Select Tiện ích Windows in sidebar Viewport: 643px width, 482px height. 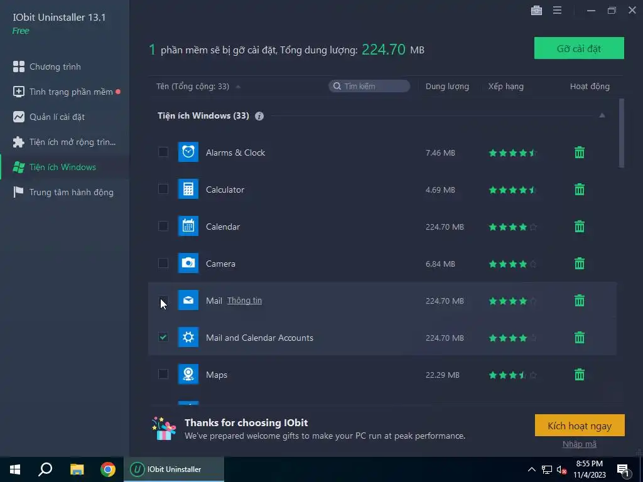pos(65,167)
